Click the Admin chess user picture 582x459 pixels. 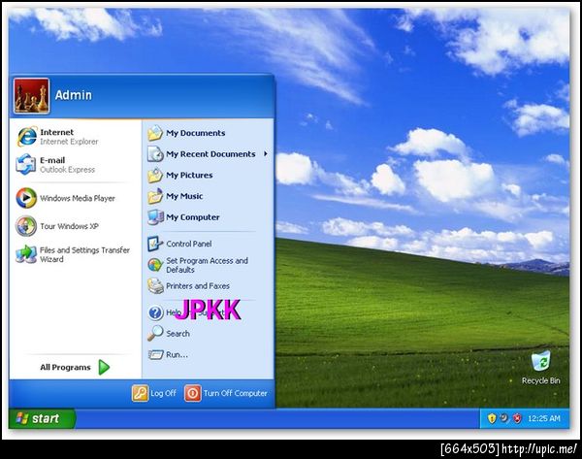(x=31, y=96)
